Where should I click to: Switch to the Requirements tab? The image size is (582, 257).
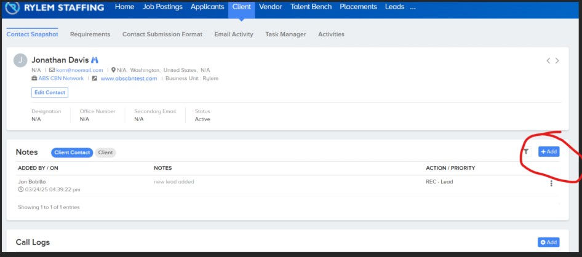pos(90,34)
